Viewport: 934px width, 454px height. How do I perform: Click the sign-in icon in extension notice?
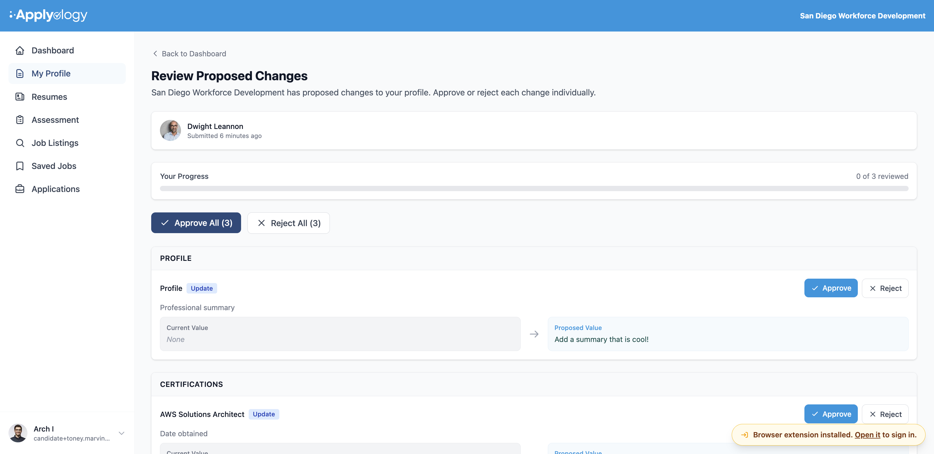[744, 435]
